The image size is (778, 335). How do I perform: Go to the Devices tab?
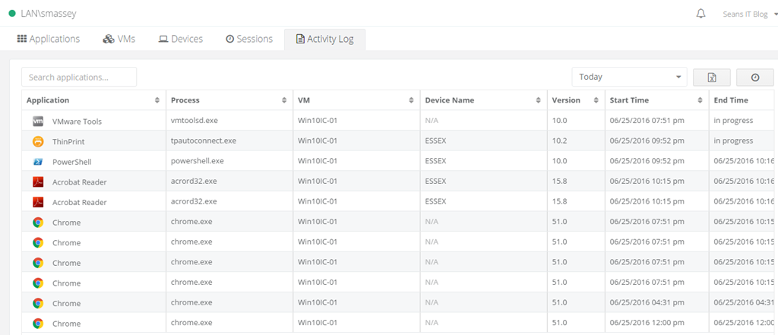pos(180,39)
